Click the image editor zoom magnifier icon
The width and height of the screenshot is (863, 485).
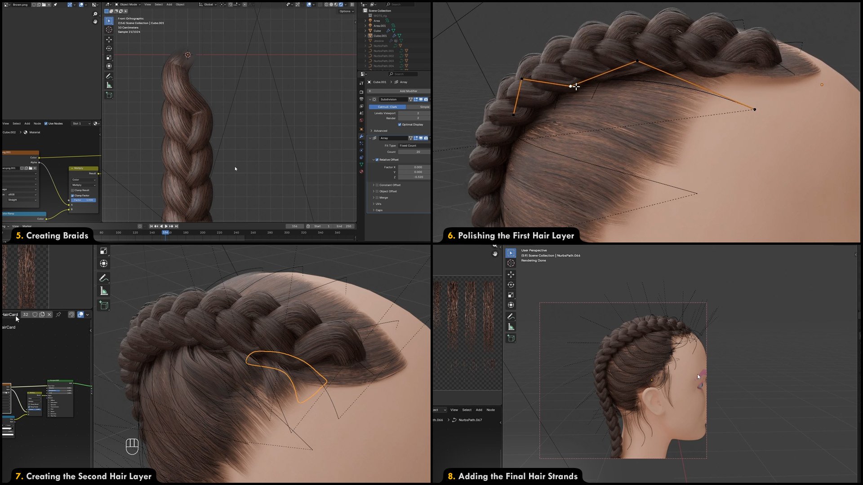[95, 14]
